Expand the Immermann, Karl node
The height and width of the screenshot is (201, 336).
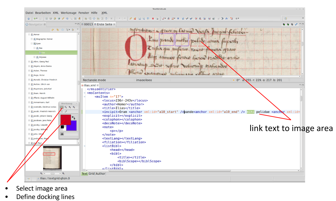coord(29,102)
